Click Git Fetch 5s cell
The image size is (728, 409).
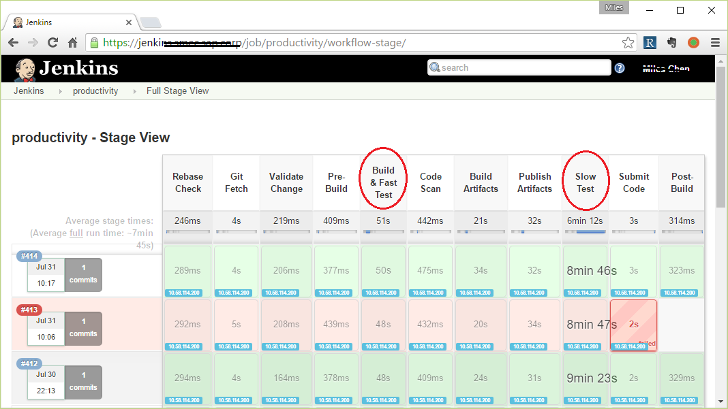236,325
